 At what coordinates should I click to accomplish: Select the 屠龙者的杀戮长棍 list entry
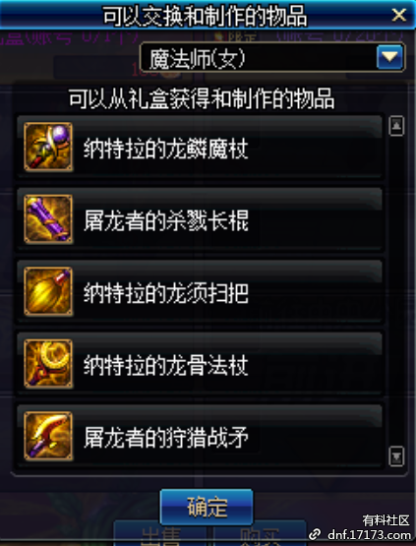click(x=201, y=219)
